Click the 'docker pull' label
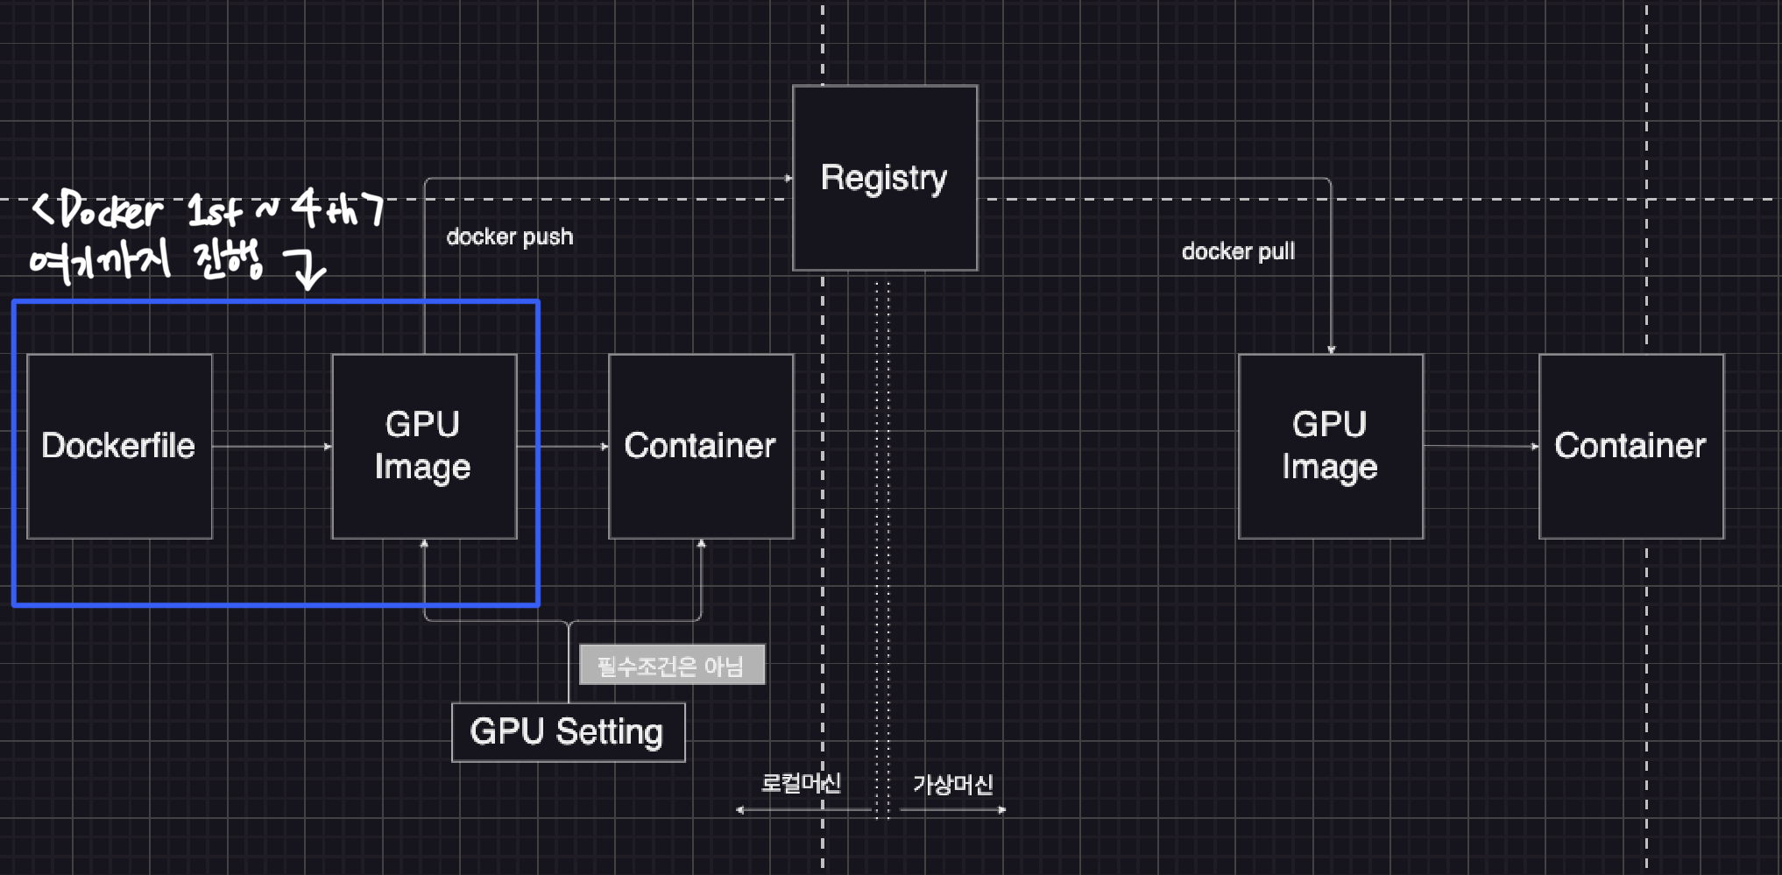 point(1238,251)
